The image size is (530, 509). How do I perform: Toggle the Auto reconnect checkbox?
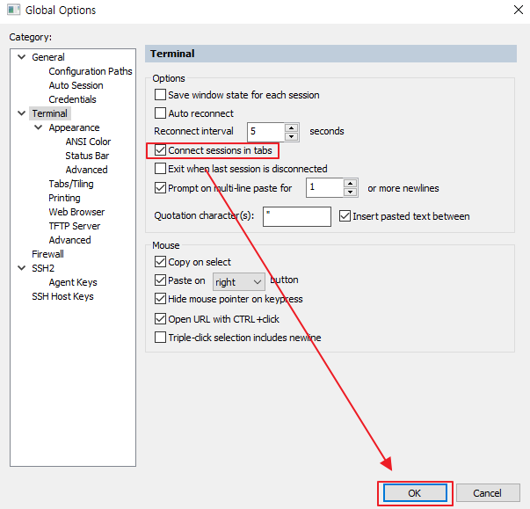160,113
